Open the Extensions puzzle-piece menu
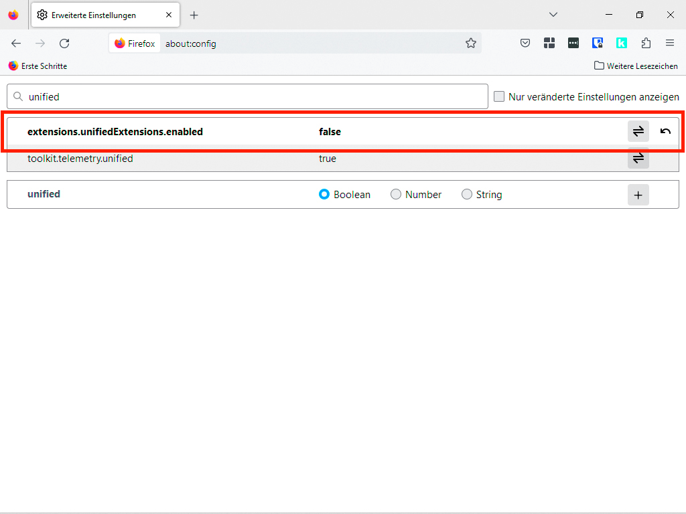Image resolution: width=686 pixels, height=514 pixels. (646, 44)
